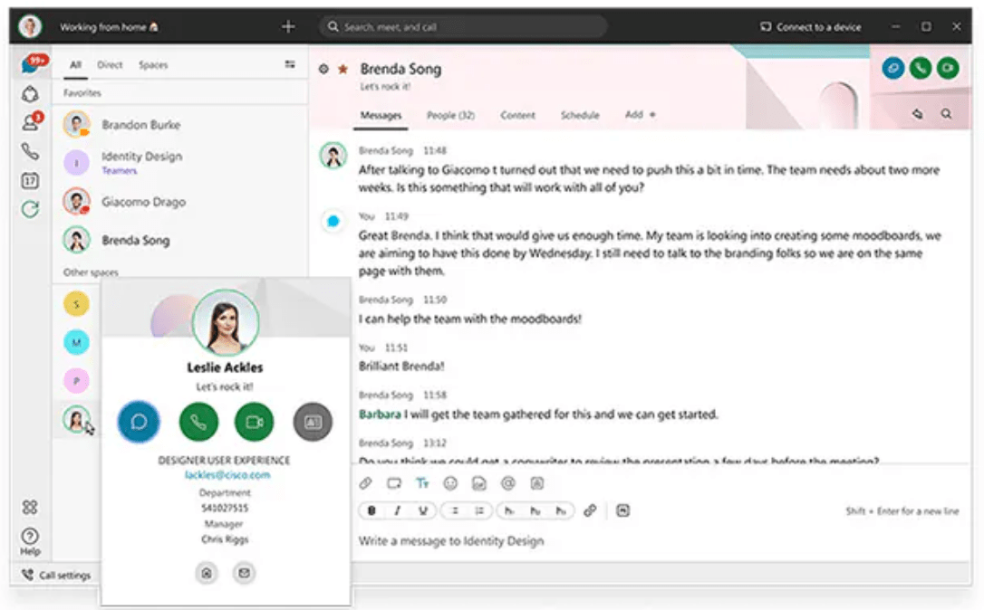Click the envelope icon on contact card
This screenshot has height=610, width=984.
[x=244, y=573]
